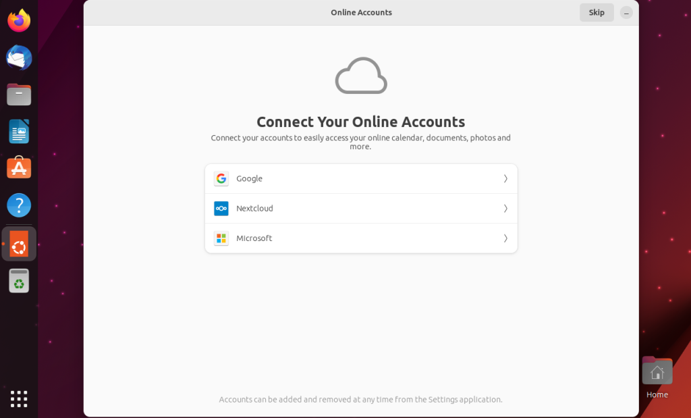Click the Google logo icon

[221, 178]
